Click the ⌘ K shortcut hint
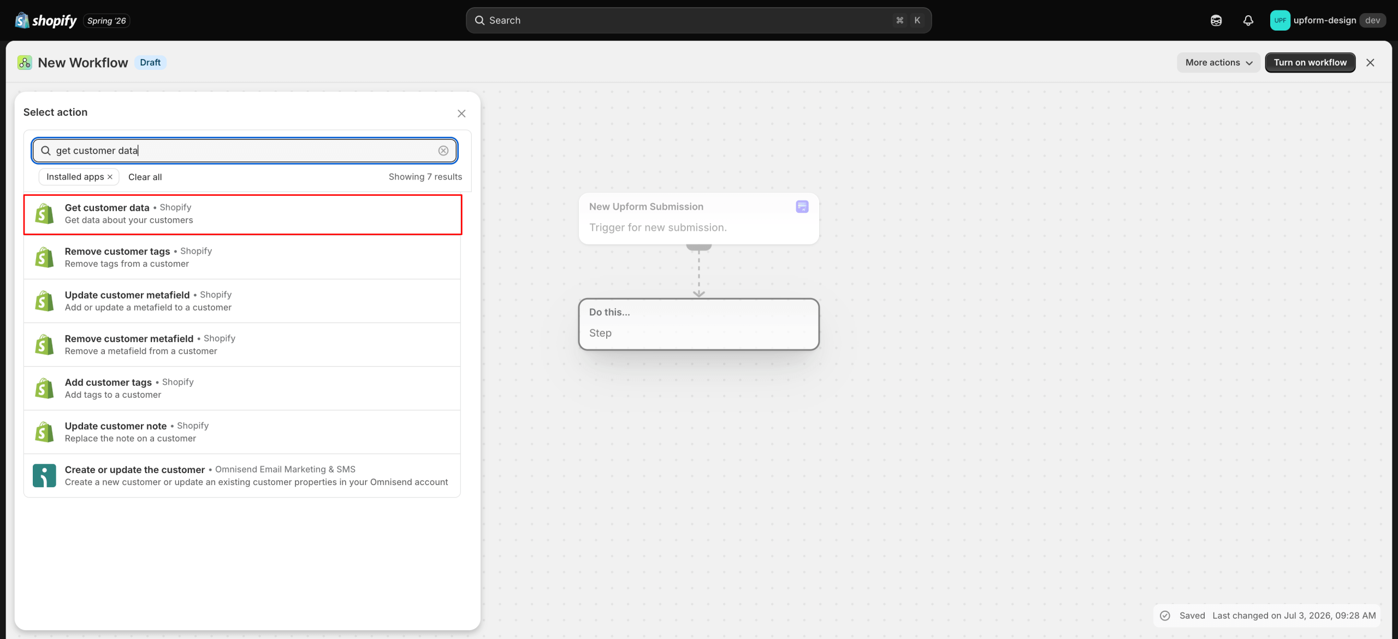This screenshot has height=639, width=1398. point(908,20)
